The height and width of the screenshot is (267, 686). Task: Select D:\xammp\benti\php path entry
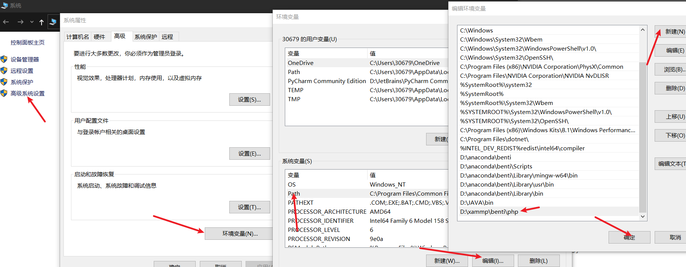(x=548, y=212)
